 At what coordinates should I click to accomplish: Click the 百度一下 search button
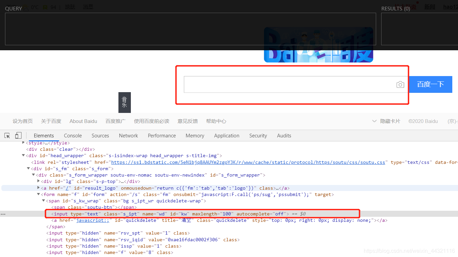click(430, 84)
